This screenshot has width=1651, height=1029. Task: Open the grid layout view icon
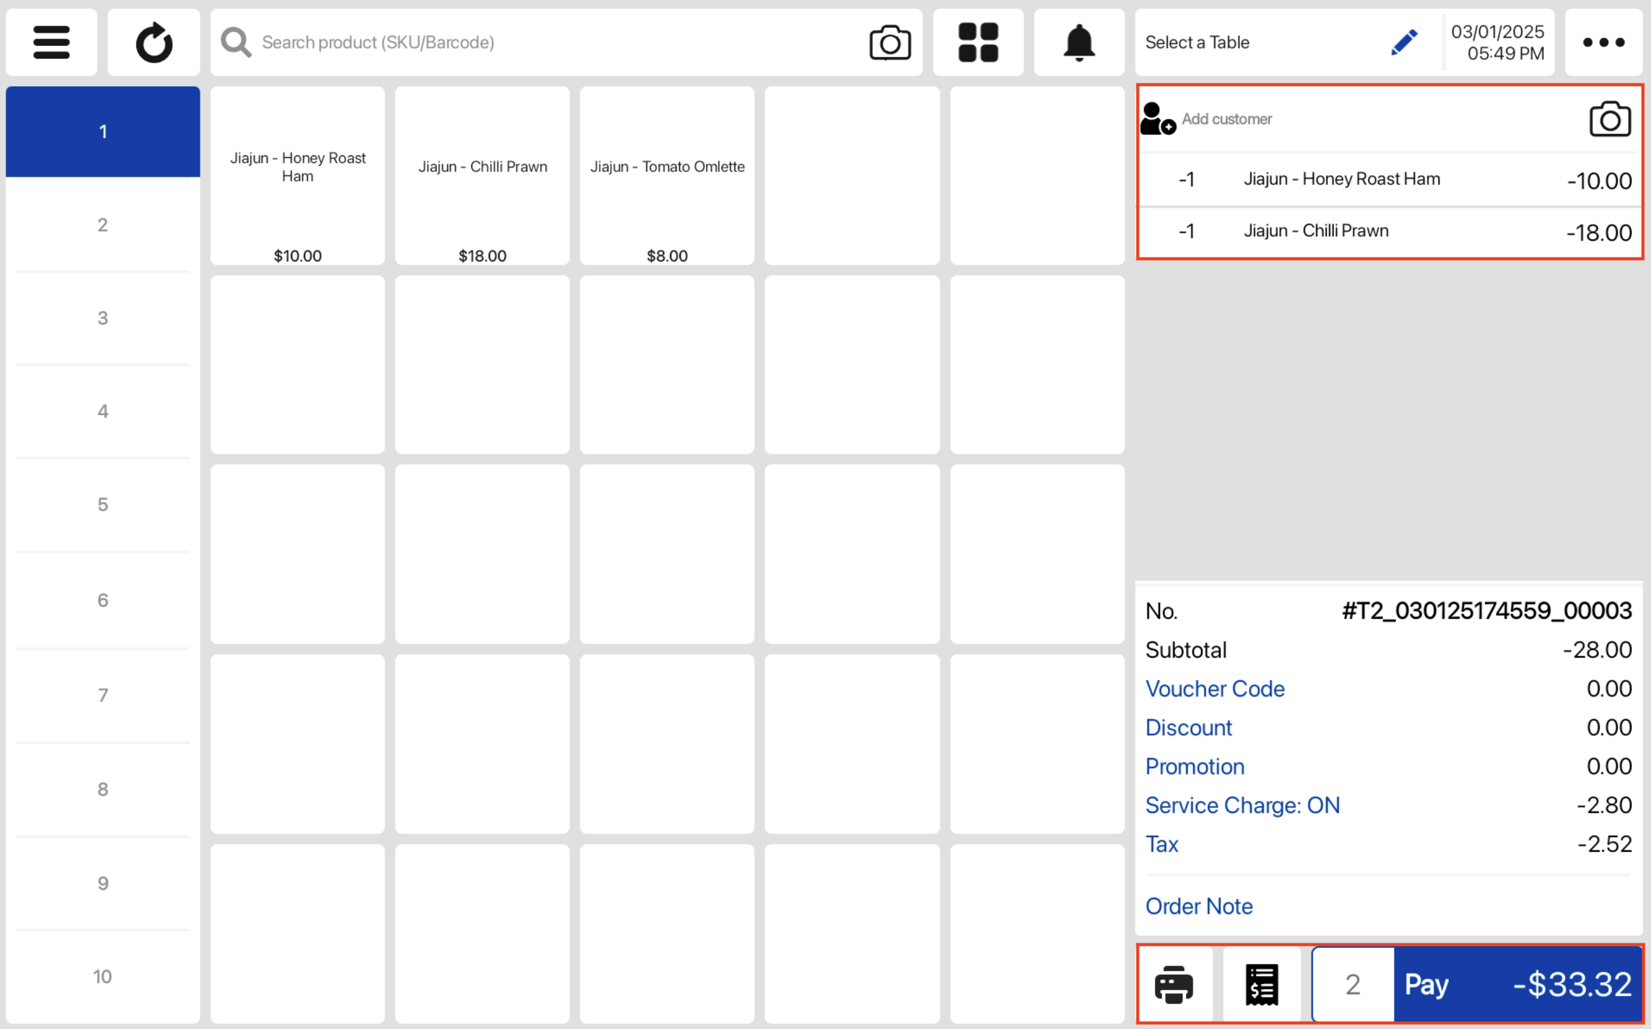[x=978, y=42]
